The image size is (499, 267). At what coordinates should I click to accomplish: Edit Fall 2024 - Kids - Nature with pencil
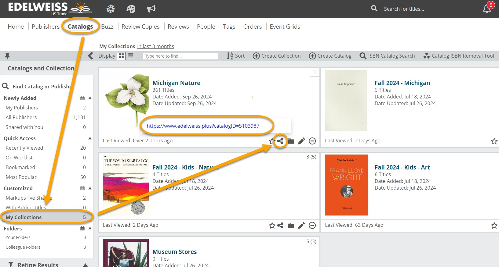pyautogui.click(x=301, y=226)
